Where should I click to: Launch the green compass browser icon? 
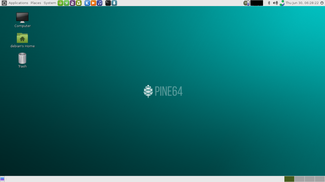point(60,3)
